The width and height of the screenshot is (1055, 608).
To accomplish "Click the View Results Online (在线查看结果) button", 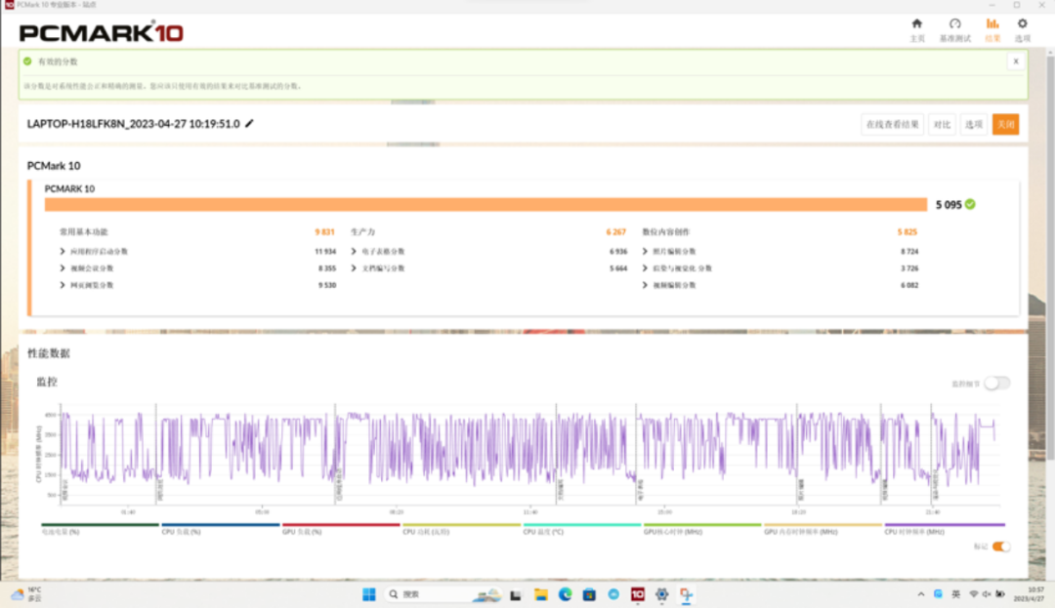I will [x=892, y=124].
